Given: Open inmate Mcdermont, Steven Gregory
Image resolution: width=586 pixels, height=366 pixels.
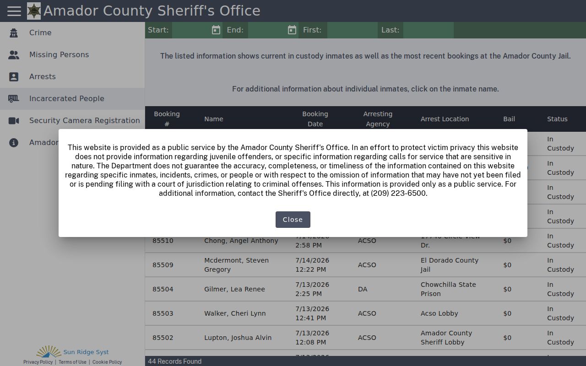Looking at the screenshot, I should click(x=236, y=265).
